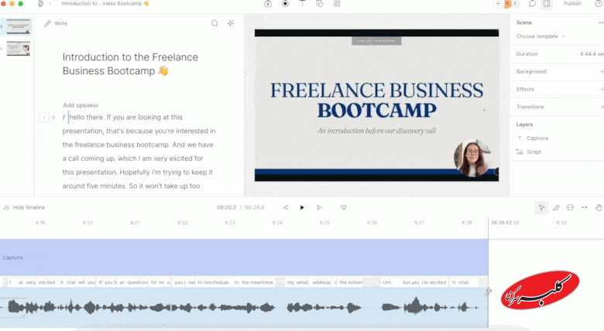Image resolution: width=604 pixels, height=331 pixels.
Task: Select the arrow selection tool in timeline
Action: coord(541,207)
